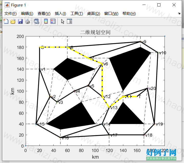The image size is (184, 163).
Task: Click the x-axis label km
Action: click(x=95, y=157)
